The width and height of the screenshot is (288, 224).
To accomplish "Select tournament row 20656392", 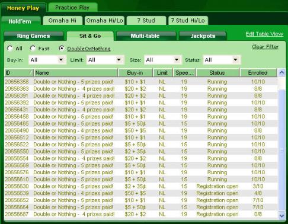I will (140, 103).
